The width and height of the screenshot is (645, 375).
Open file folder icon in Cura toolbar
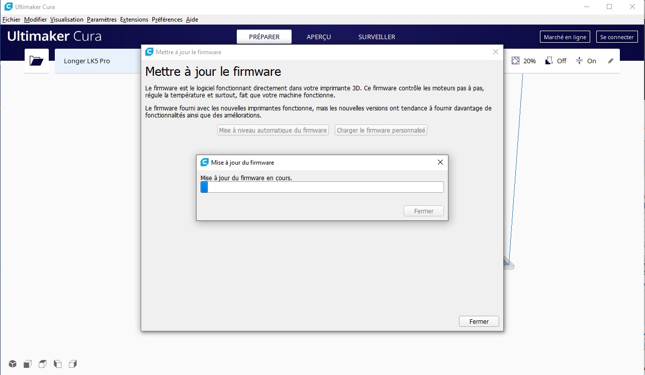pyautogui.click(x=37, y=61)
